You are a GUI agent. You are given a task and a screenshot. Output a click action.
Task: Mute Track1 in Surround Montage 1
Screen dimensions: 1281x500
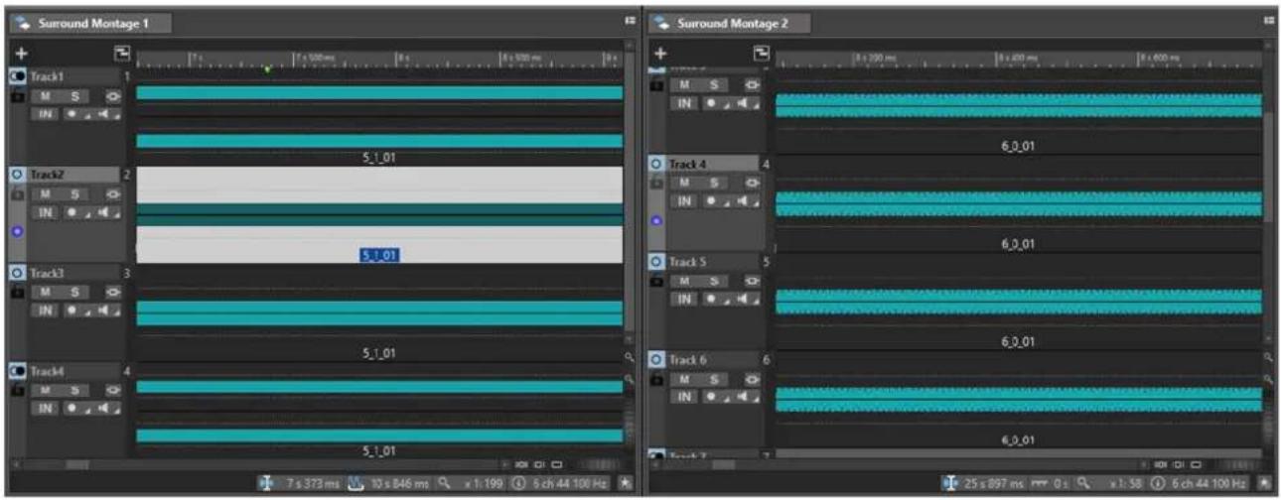click(x=46, y=96)
